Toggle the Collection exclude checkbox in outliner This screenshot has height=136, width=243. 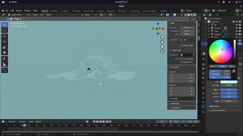coord(234,22)
